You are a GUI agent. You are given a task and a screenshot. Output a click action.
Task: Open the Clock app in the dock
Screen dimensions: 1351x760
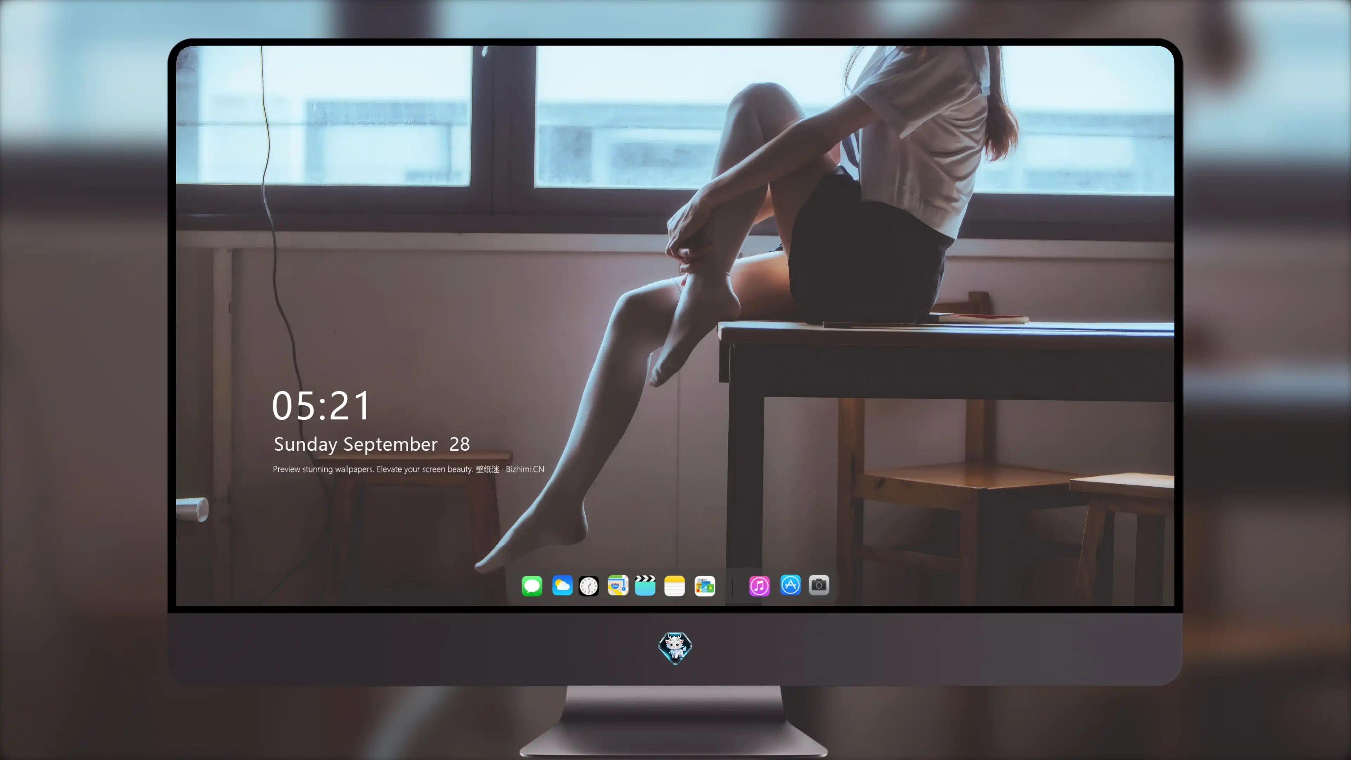[589, 586]
